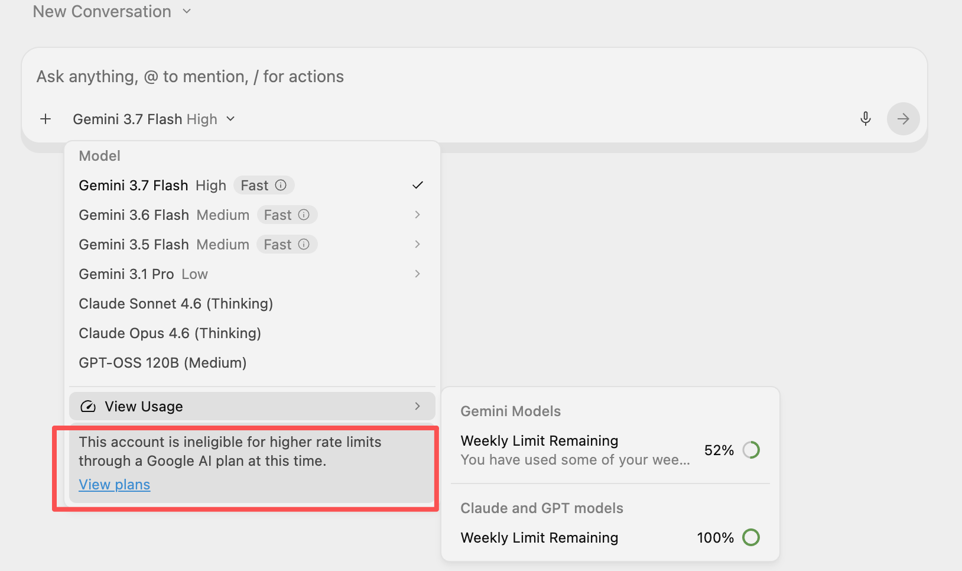Activate the microphone voice input icon
This screenshot has height=571, width=962.
point(865,119)
